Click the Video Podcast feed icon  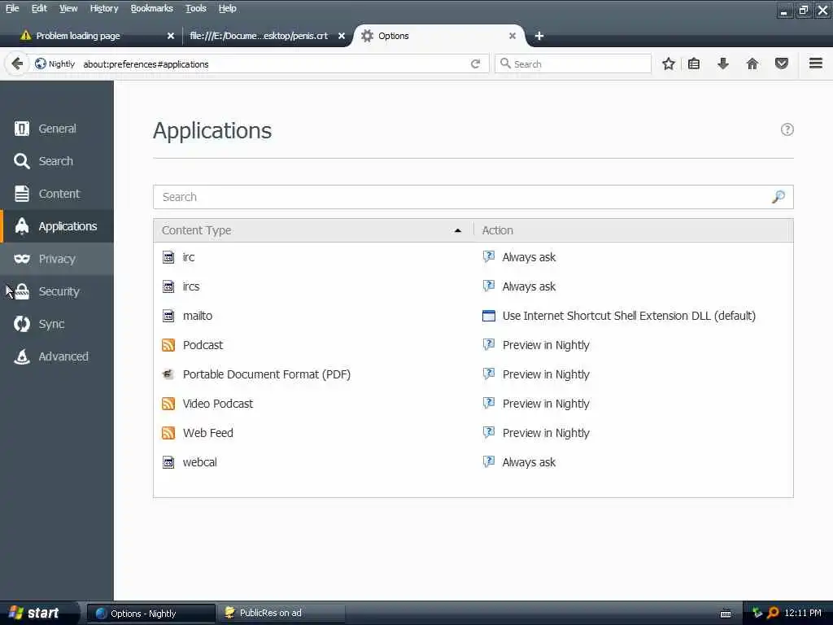168,404
